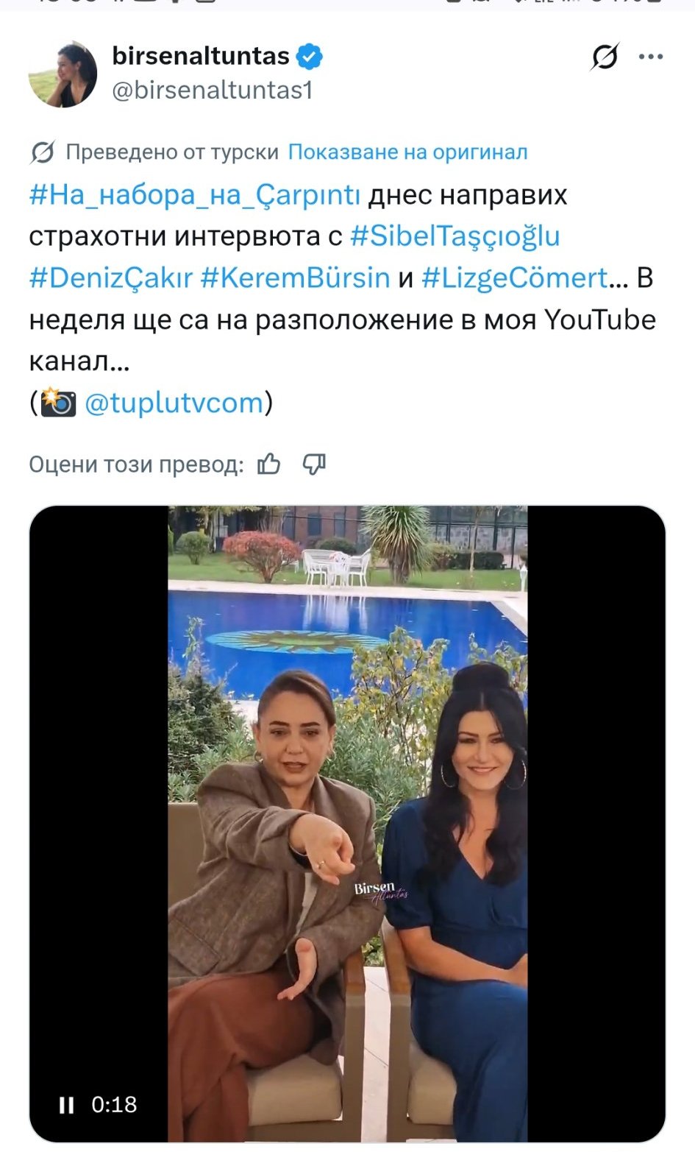
Task: Tap the blue verified badge
Action: [x=310, y=56]
